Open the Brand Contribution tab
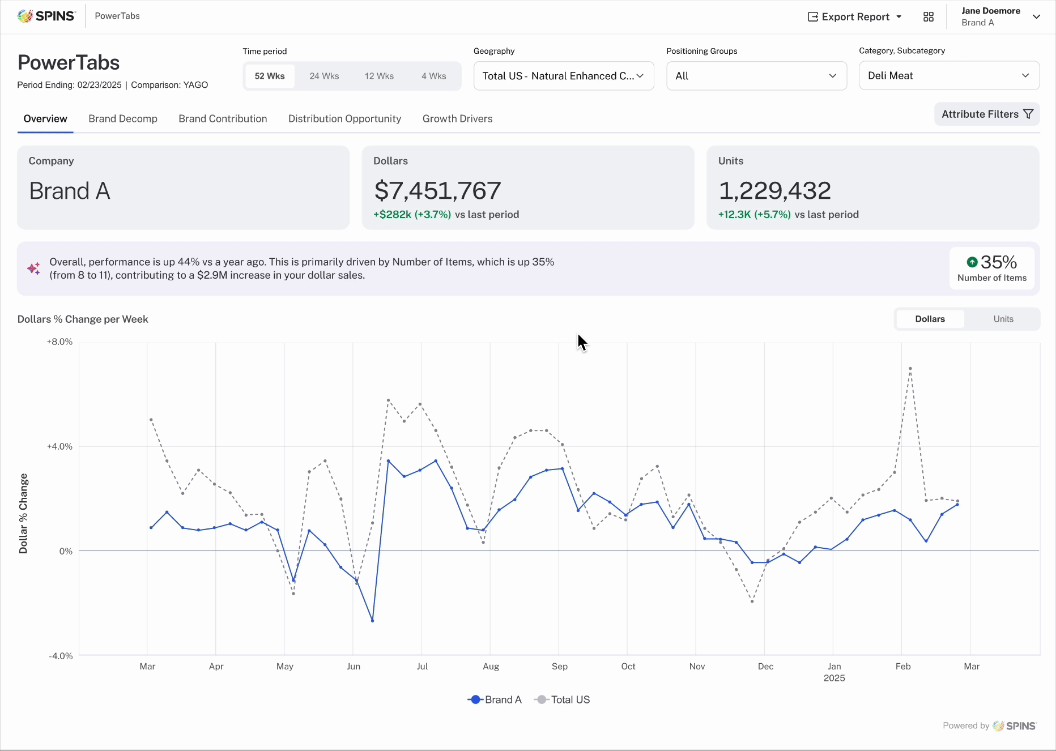Viewport: 1056px width, 751px height. point(223,119)
